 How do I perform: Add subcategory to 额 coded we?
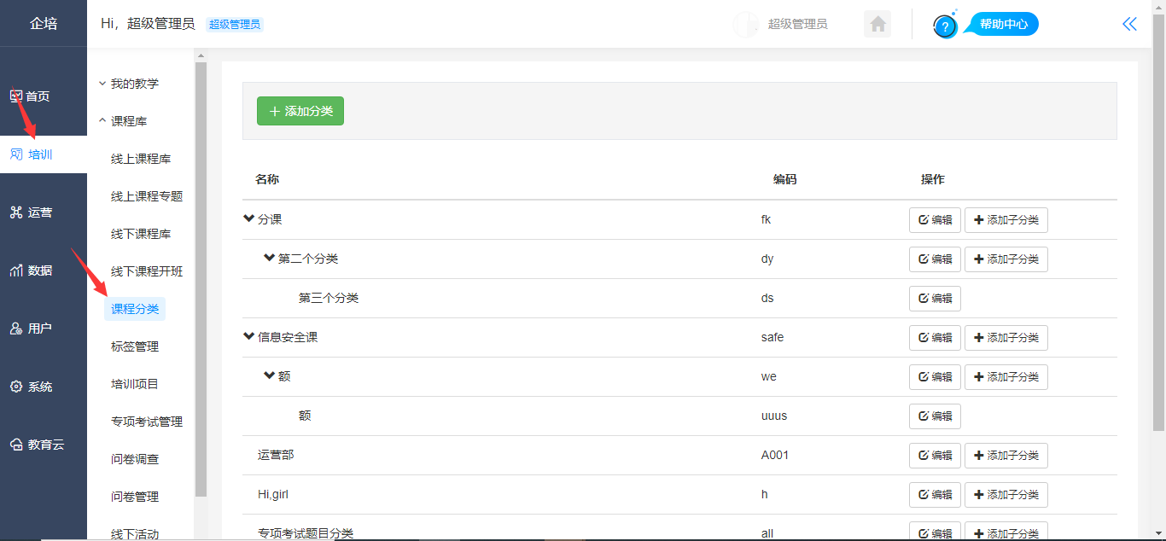click(1006, 377)
